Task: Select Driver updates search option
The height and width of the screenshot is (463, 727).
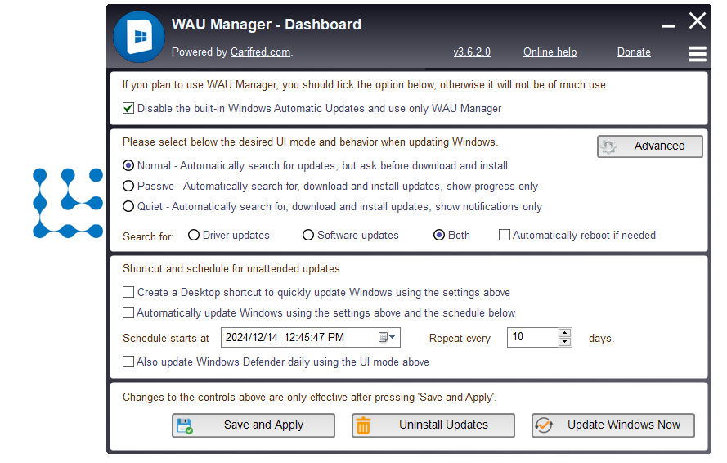Action: click(x=194, y=235)
